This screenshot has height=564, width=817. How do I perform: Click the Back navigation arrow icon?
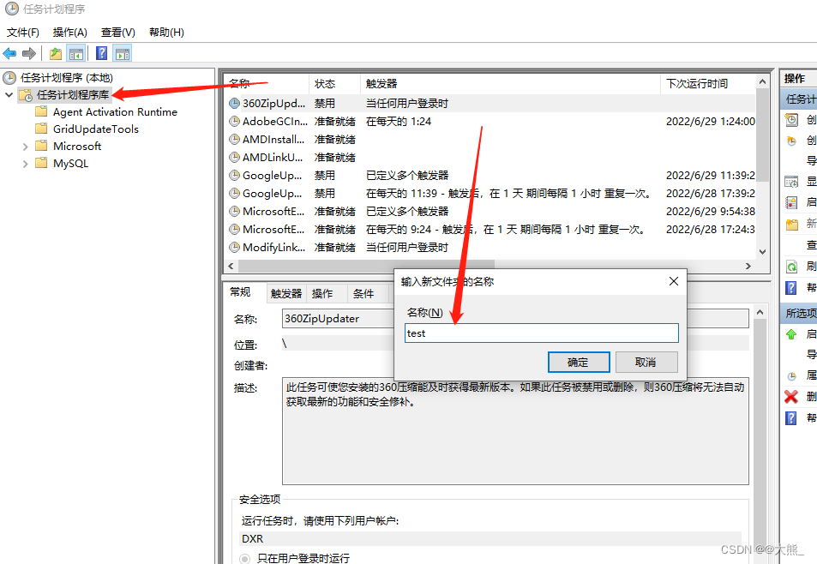pyautogui.click(x=9, y=53)
